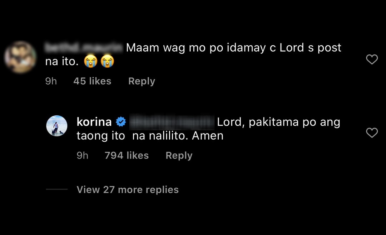
Task: Click the blue verified badge beside korina
Action: (x=121, y=122)
